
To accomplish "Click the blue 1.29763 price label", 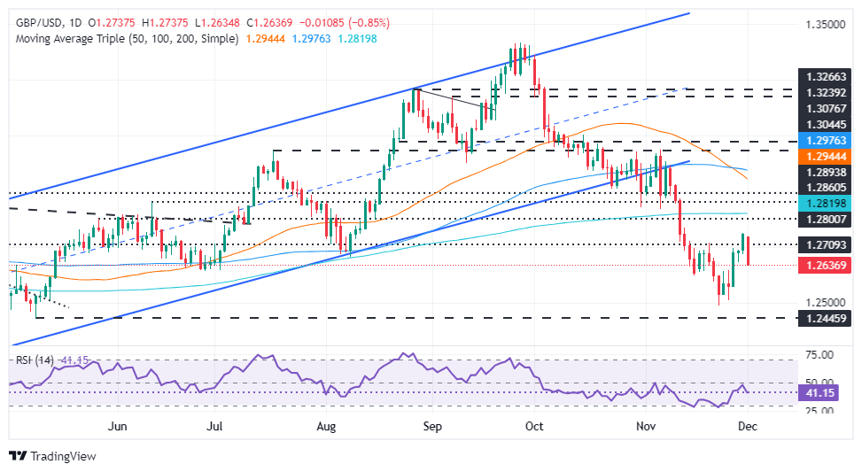I will coord(825,139).
